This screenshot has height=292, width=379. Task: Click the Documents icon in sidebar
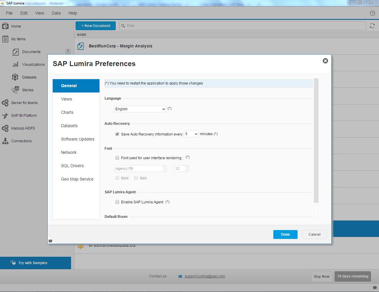pyautogui.click(x=15, y=52)
